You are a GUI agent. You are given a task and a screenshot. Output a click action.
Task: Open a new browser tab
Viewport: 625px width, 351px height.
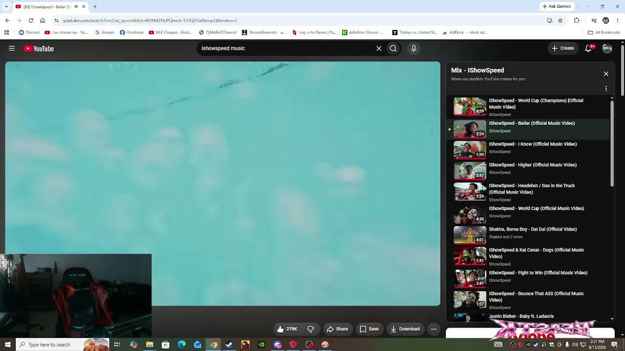(x=95, y=7)
